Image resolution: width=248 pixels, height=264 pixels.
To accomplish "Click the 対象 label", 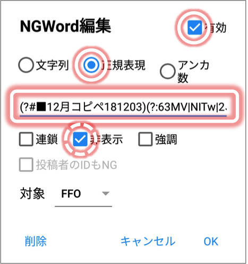I will tap(32, 193).
